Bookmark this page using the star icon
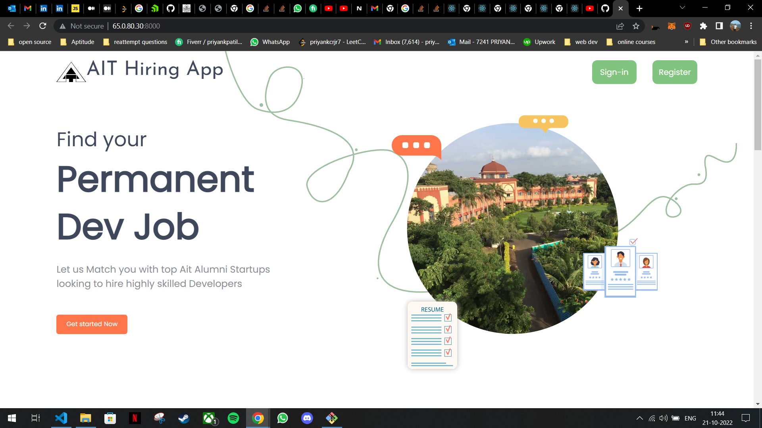Image resolution: width=762 pixels, height=428 pixels. [636, 26]
